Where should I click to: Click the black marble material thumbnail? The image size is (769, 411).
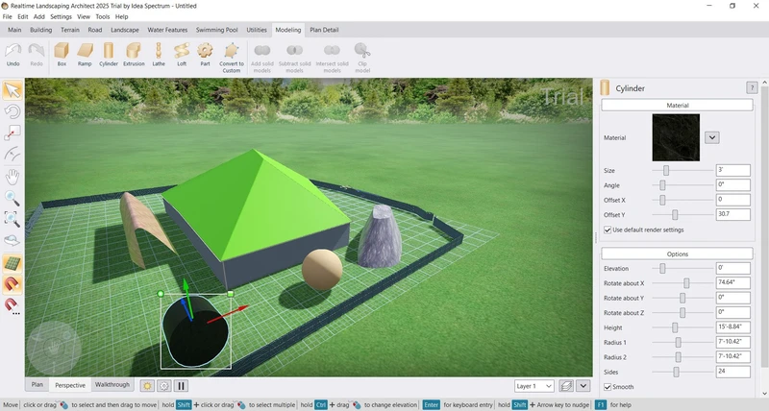coord(676,137)
